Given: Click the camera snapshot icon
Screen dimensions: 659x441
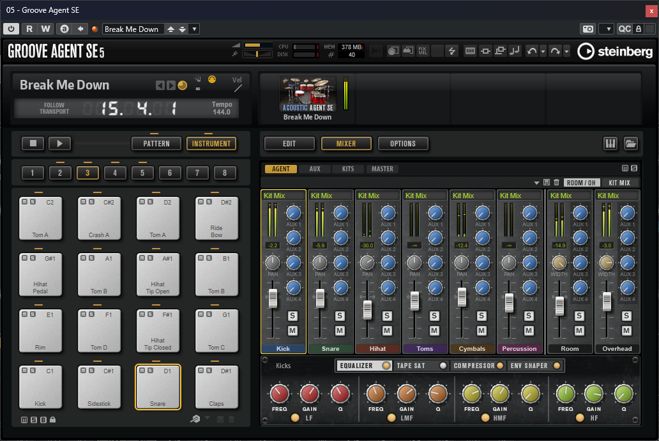Looking at the screenshot, I should coord(588,29).
